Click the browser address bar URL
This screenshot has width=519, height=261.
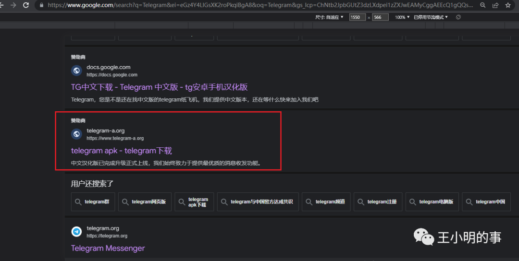click(260, 5)
